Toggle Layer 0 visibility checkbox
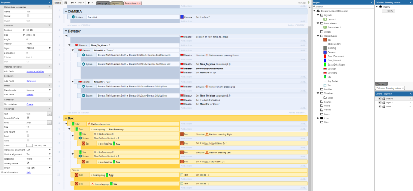Screen dimensions: 413x191 coord(380,103)
